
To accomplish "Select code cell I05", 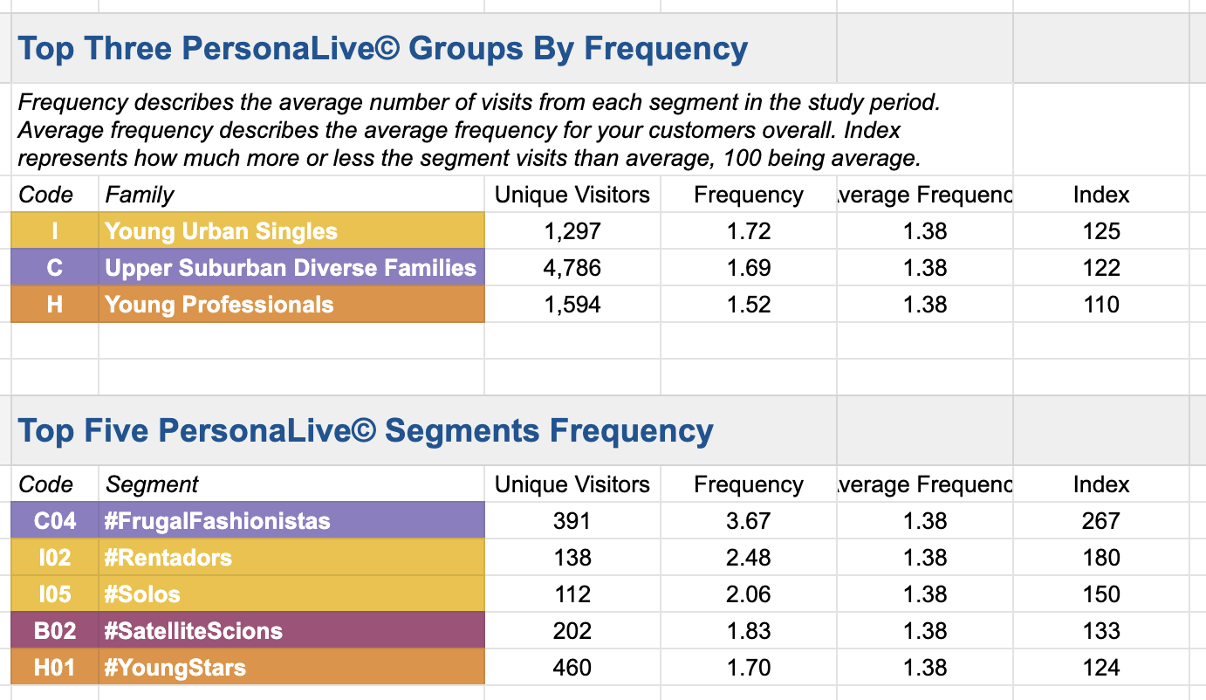I will coord(55,594).
